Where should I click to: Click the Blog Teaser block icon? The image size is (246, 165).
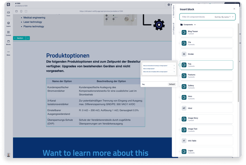coord(184,32)
